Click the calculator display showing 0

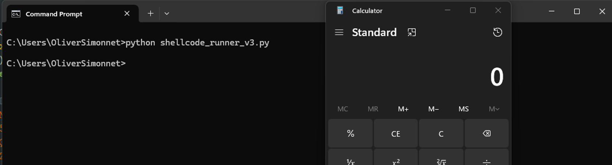pos(496,77)
